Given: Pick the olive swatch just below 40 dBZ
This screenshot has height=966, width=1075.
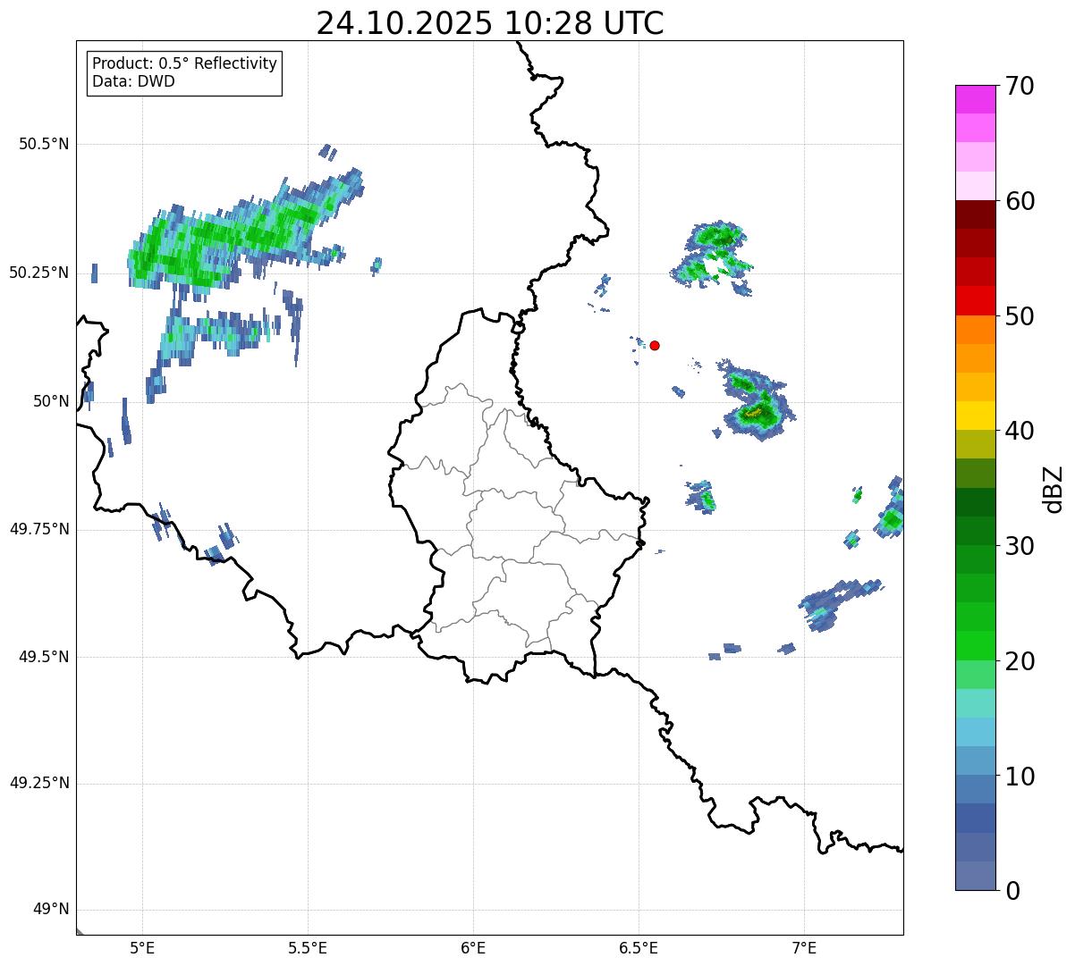Looking at the screenshot, I should 975,444.
